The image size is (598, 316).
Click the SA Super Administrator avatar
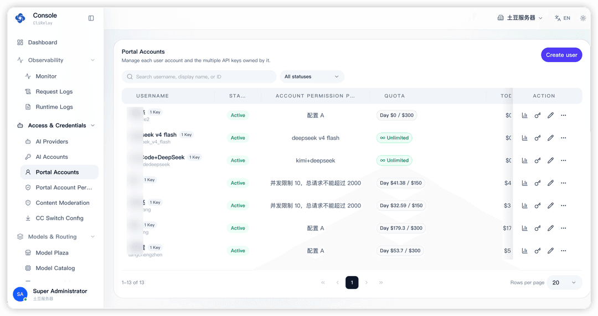tap(20, 294)
